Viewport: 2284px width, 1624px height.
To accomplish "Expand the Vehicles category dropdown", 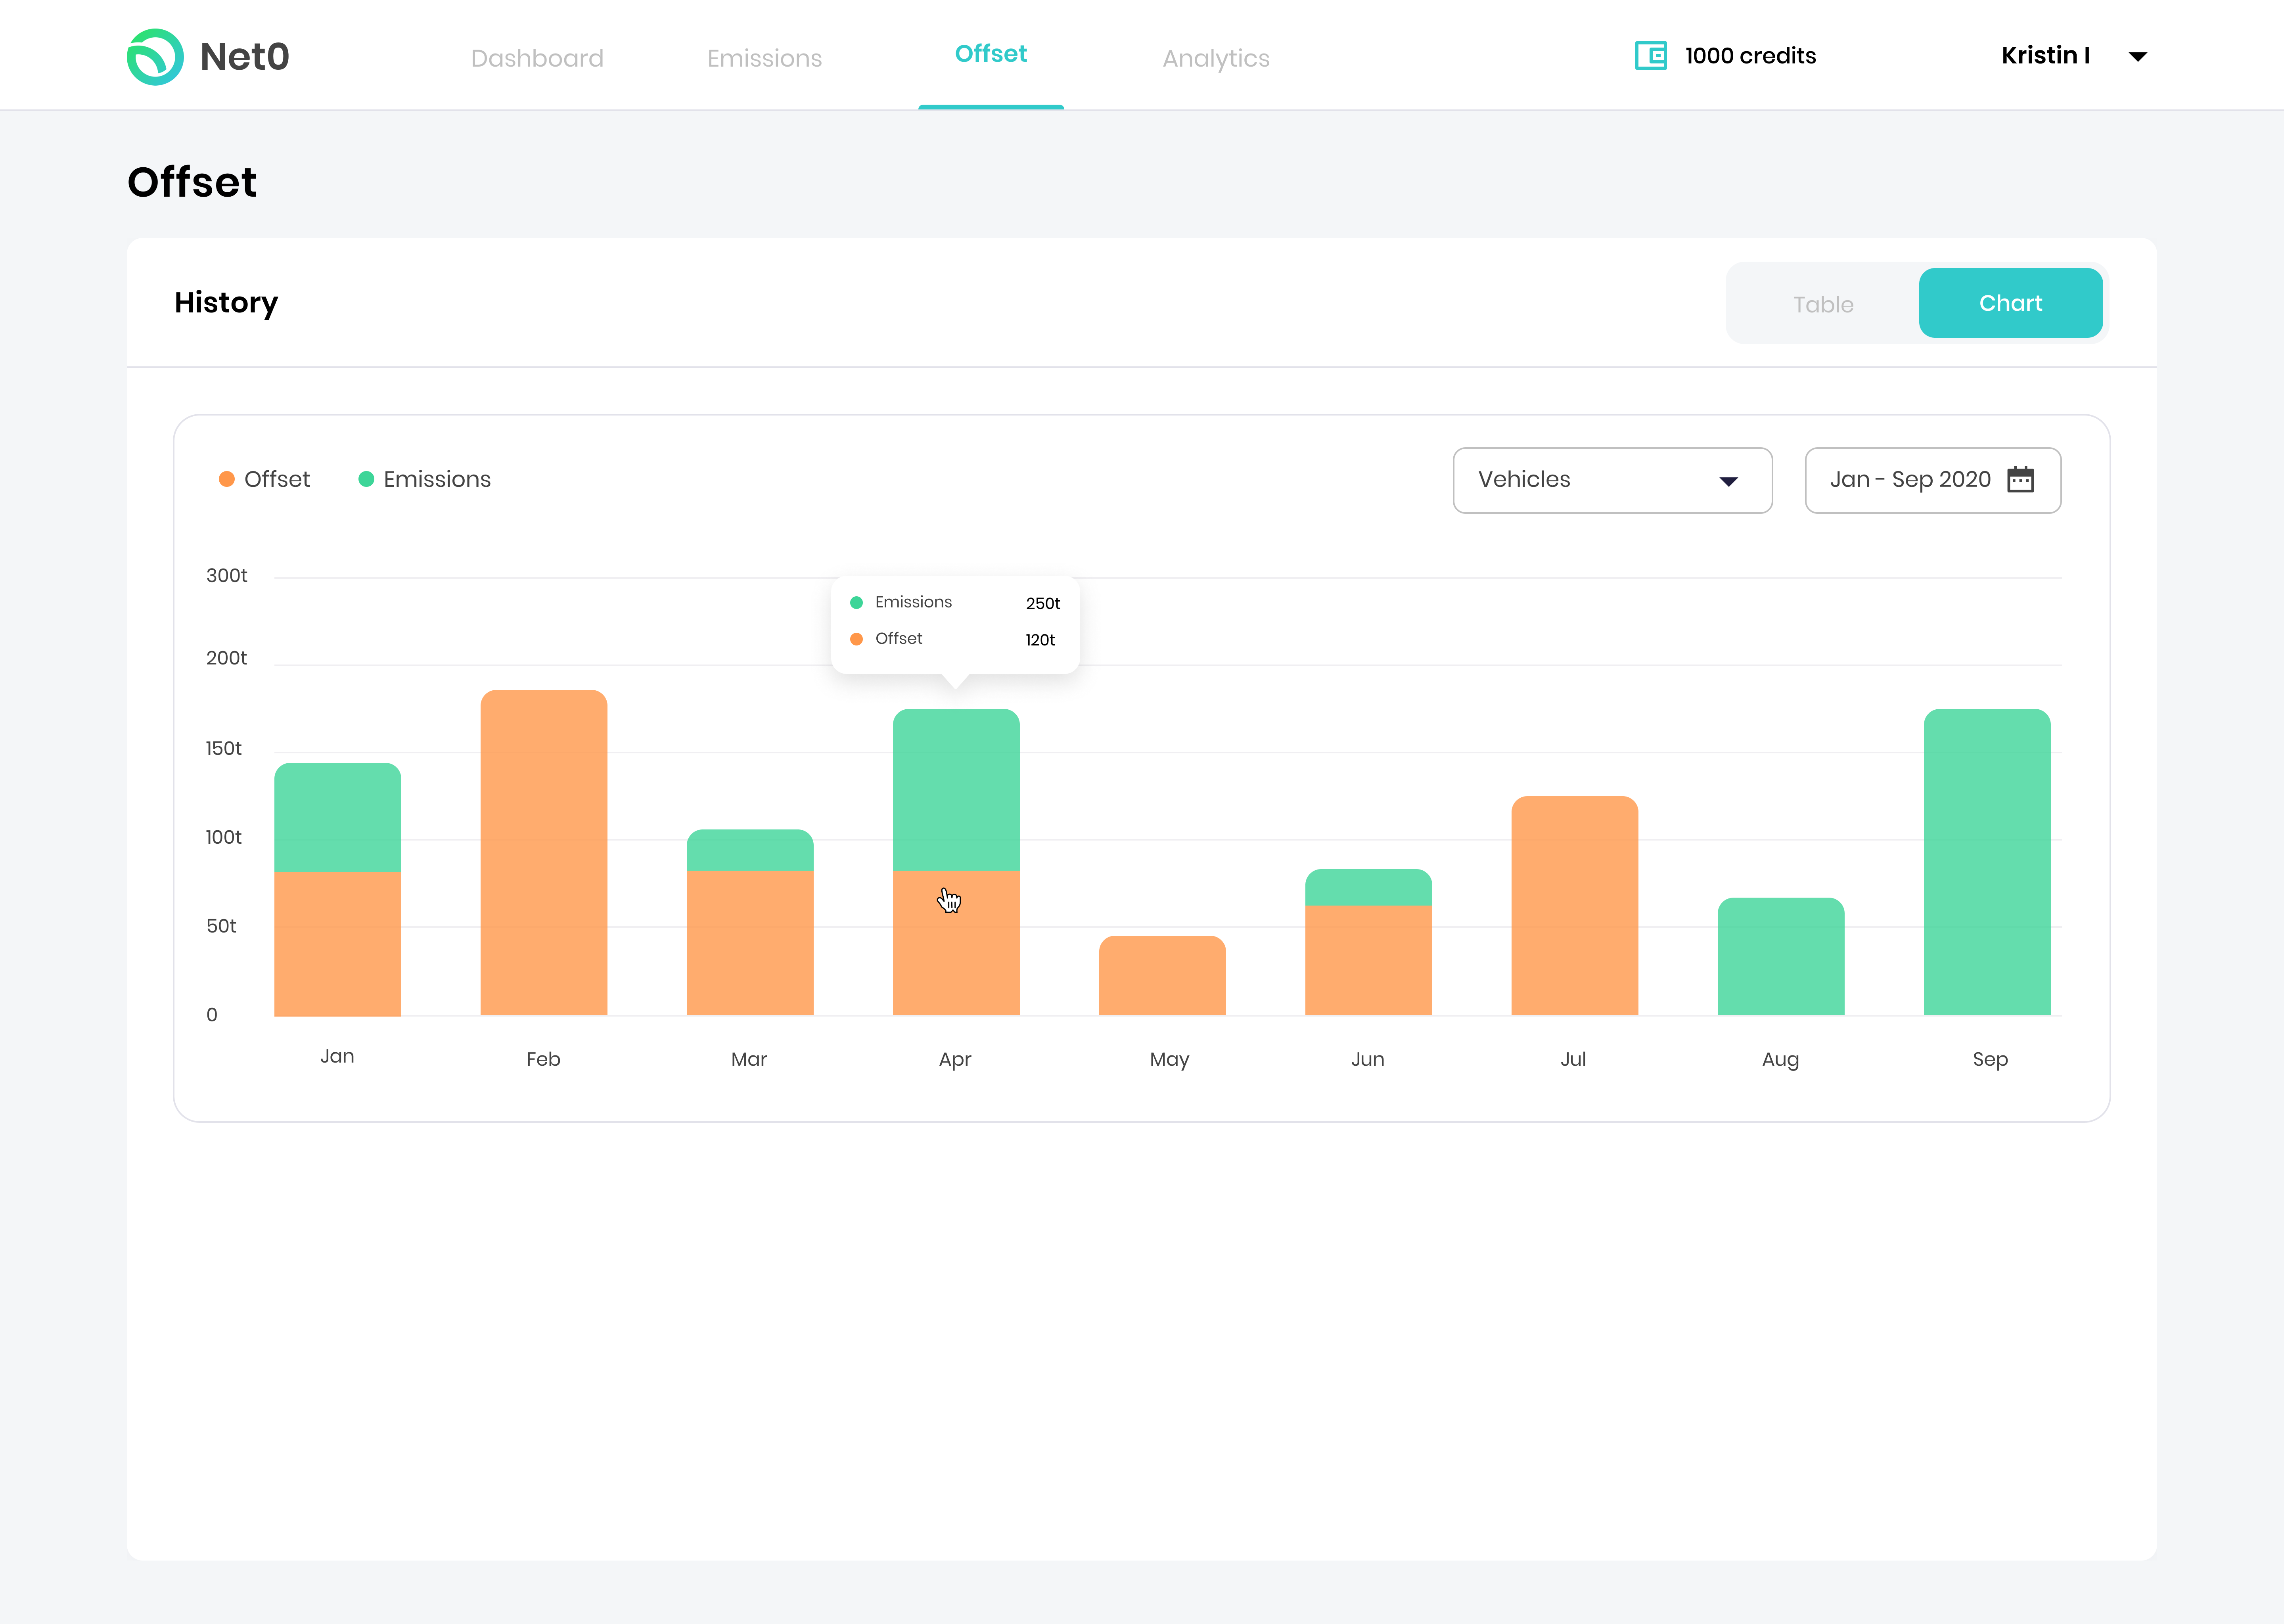I will point(1611,481).
